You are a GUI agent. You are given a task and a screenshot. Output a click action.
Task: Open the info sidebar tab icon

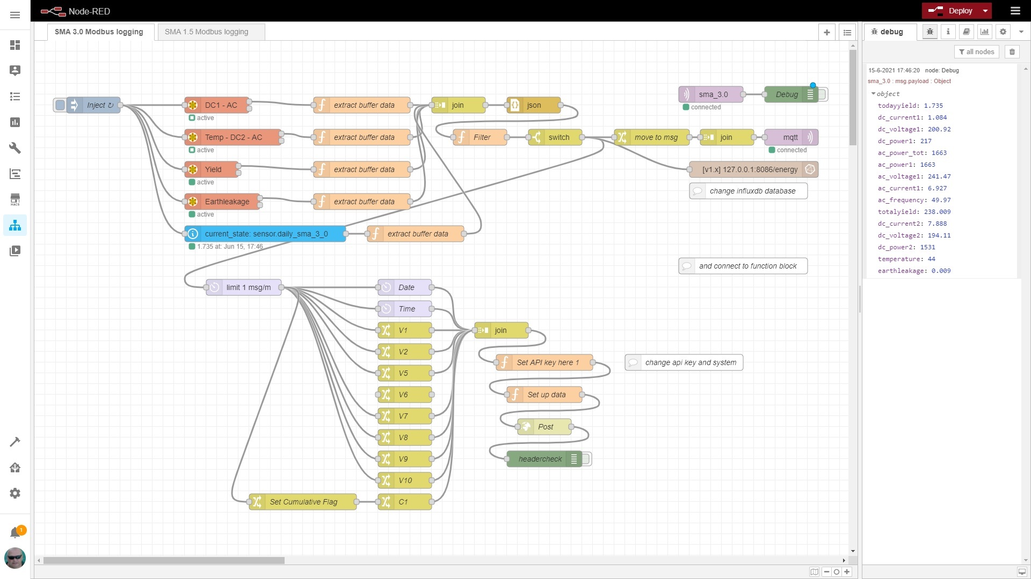(948, 32)
